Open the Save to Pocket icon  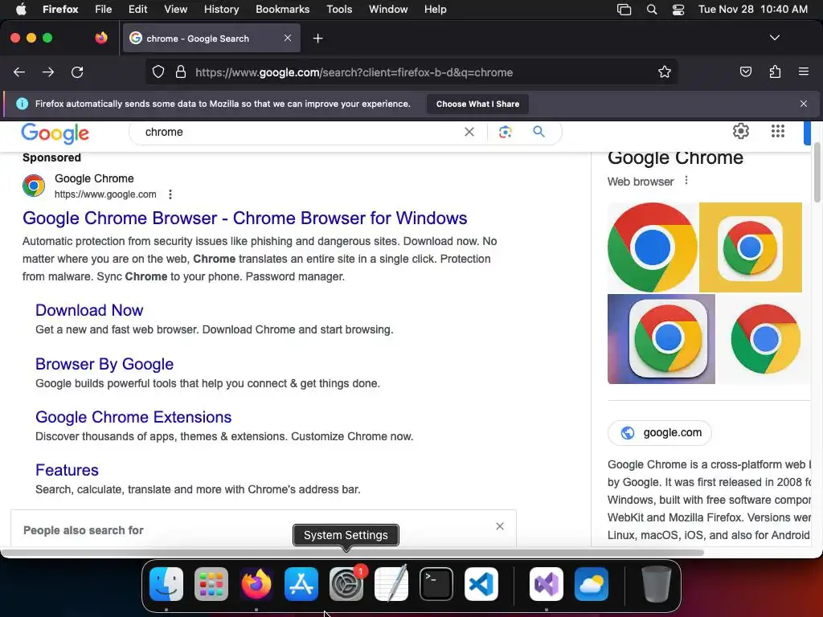pos(746,72)
